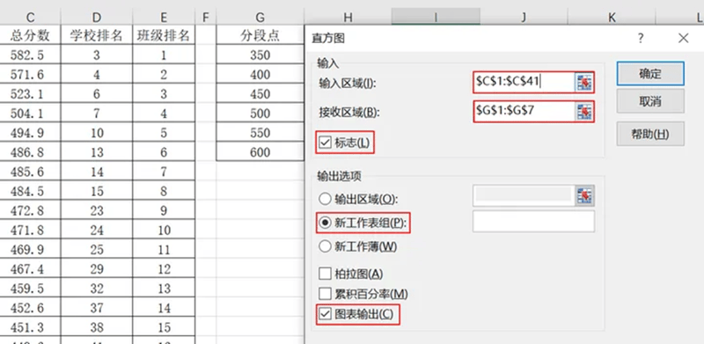Image resolution: width=704 pixels, height=344 pixels.
Task: Click the 取消 button
Action: click(650, 101)
